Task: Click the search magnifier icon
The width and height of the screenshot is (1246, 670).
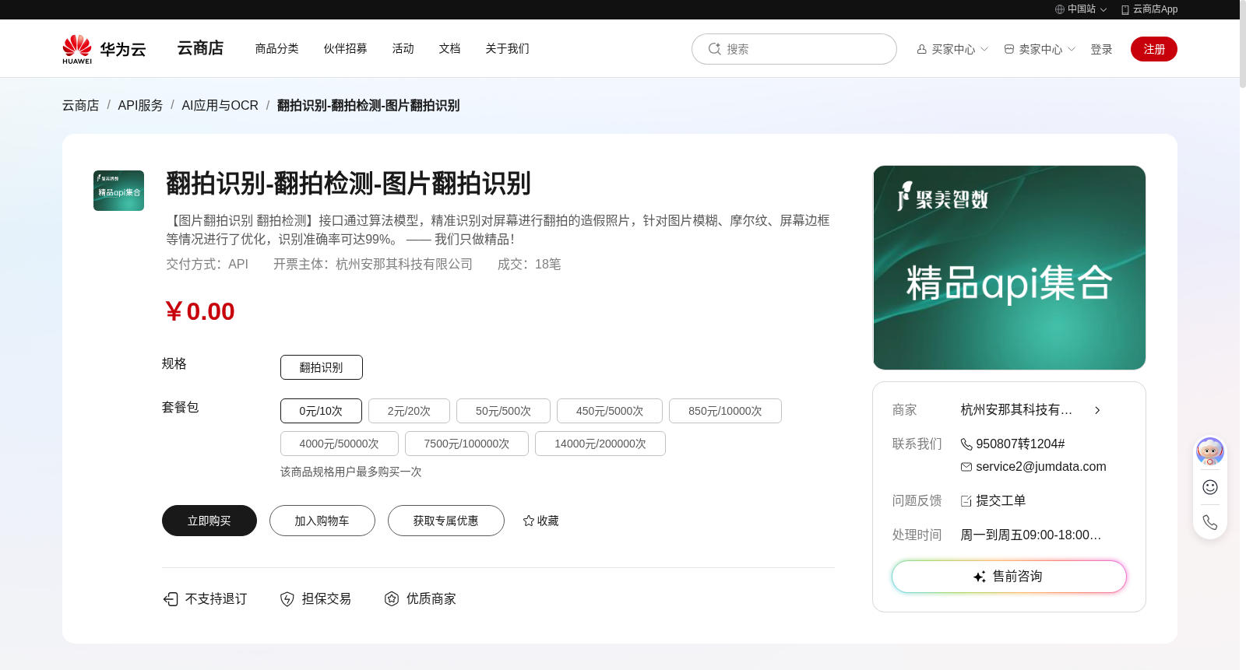Action: [x=714, y=49]
